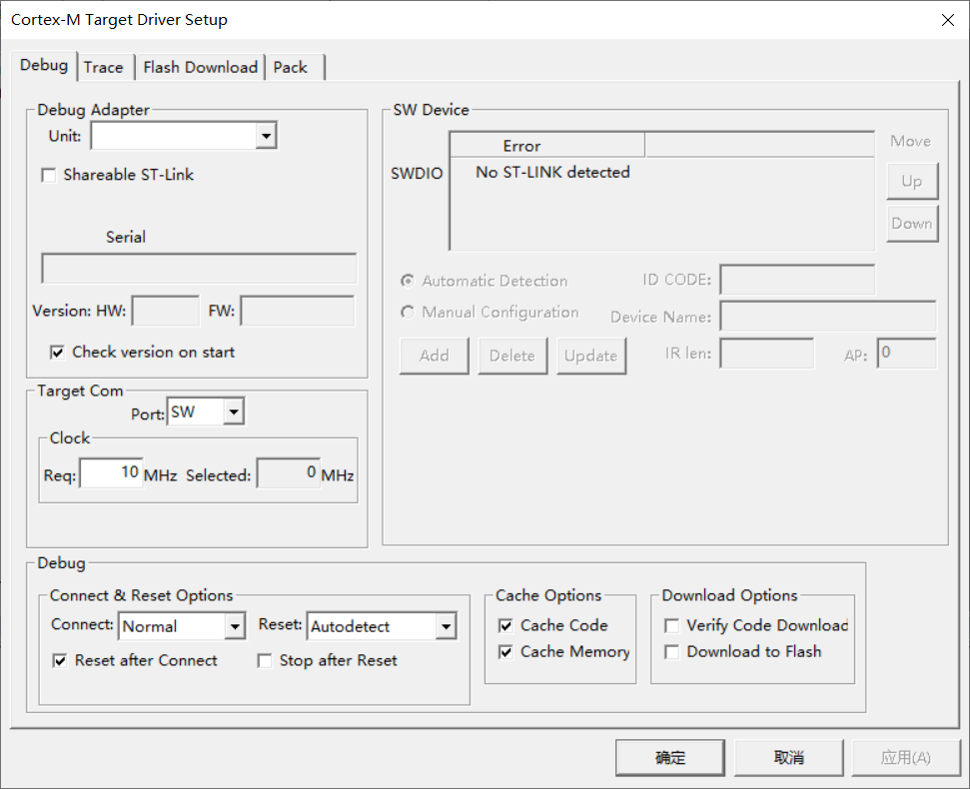This screenshot has width=970, height=789.
Task: Click the 应用 apply button
Action: [x=905, y=757]
